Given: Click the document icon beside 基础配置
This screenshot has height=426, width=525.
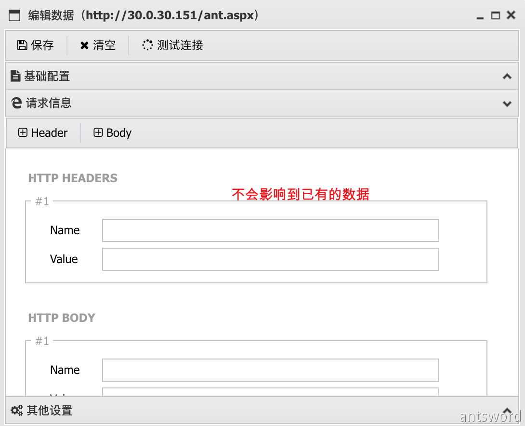Looking at the screenshot, I should (x=16, y=76).
